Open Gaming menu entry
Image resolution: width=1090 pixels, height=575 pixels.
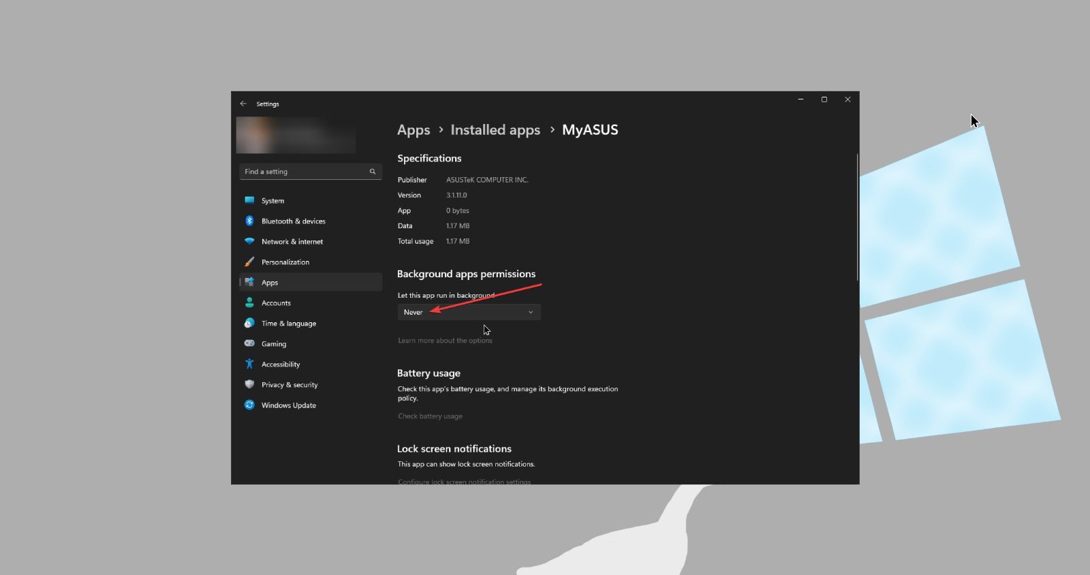click(x=311, y=343)
